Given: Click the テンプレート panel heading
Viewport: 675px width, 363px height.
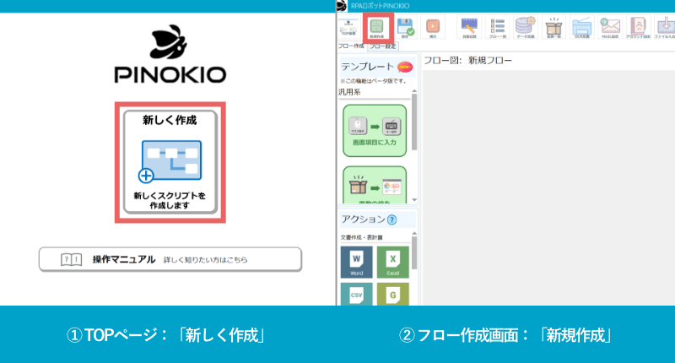Looking at the screenshot, I should 367,67.
